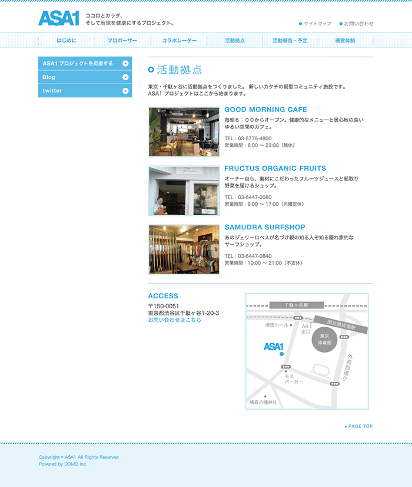Click the arrow icon on the twitter button
The image size is (412, 487).
pos(125,91)
